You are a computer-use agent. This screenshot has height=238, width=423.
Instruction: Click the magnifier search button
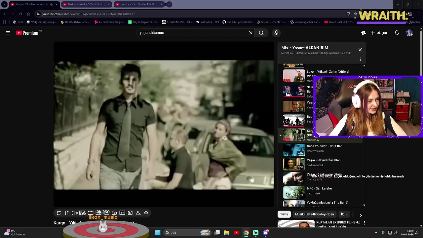point(261,33)
